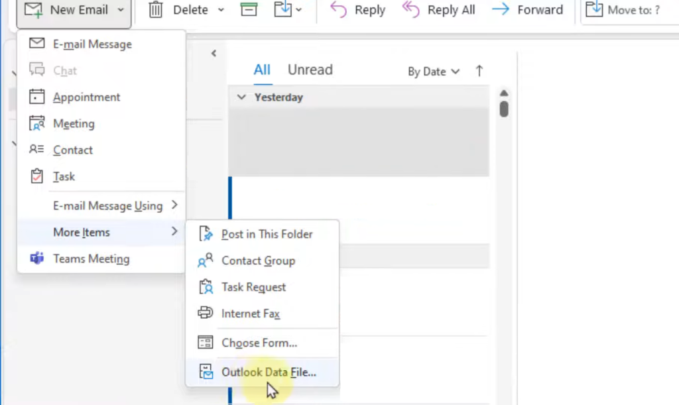Image resolution: width=679 pixels, height=405 pixels.
Task: Select Outlook Data File... option
Action: [x=263, y=372]
